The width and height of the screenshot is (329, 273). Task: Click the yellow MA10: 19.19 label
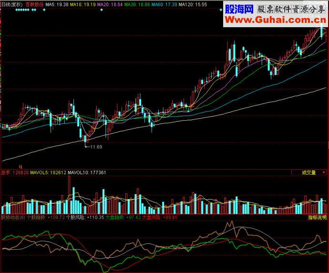click(82, 4)
